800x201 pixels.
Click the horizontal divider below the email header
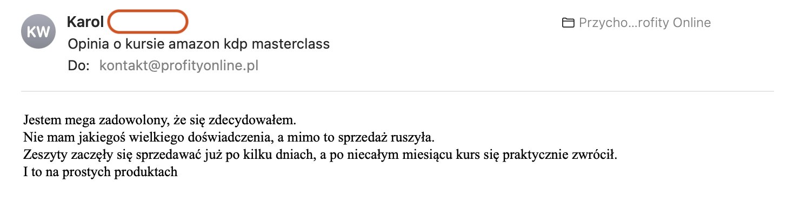[397, 91]
